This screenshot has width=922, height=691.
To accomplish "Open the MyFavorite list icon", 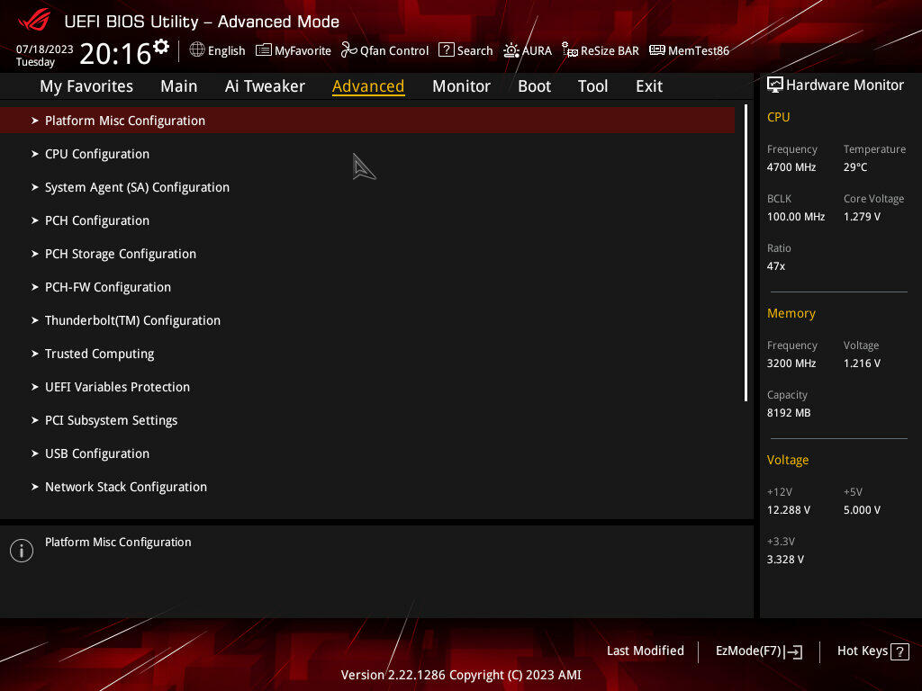I will point(264,50).
